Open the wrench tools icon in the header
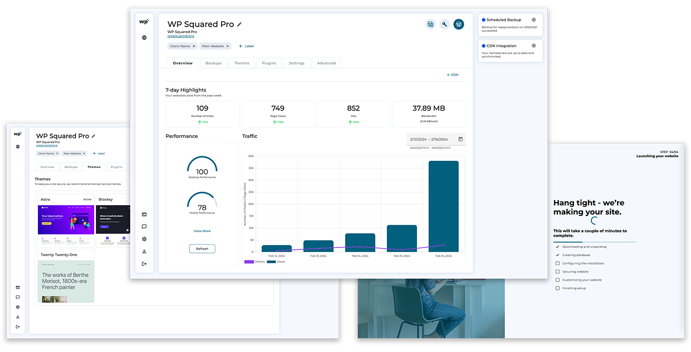This screenshot has width=691, height=352. [445, 24]
